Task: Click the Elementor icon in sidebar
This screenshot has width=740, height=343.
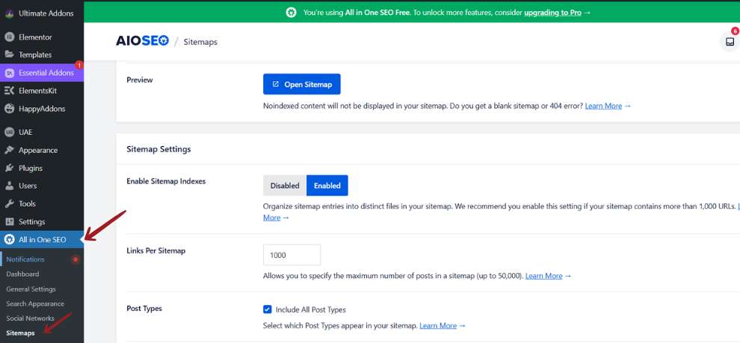Action: (x=9, y=37)
